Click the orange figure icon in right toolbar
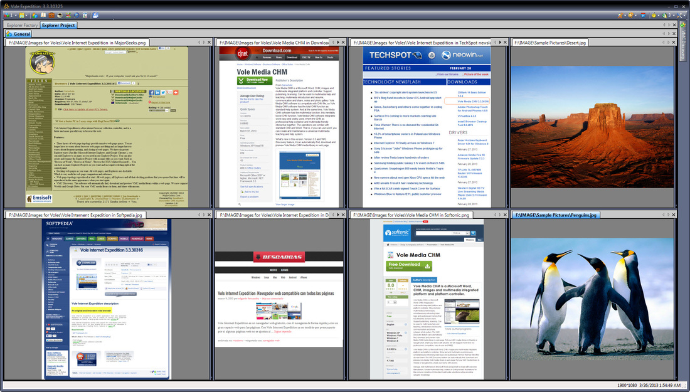The width and height of the screenshot is (690, 392). (x=620, y=16)
